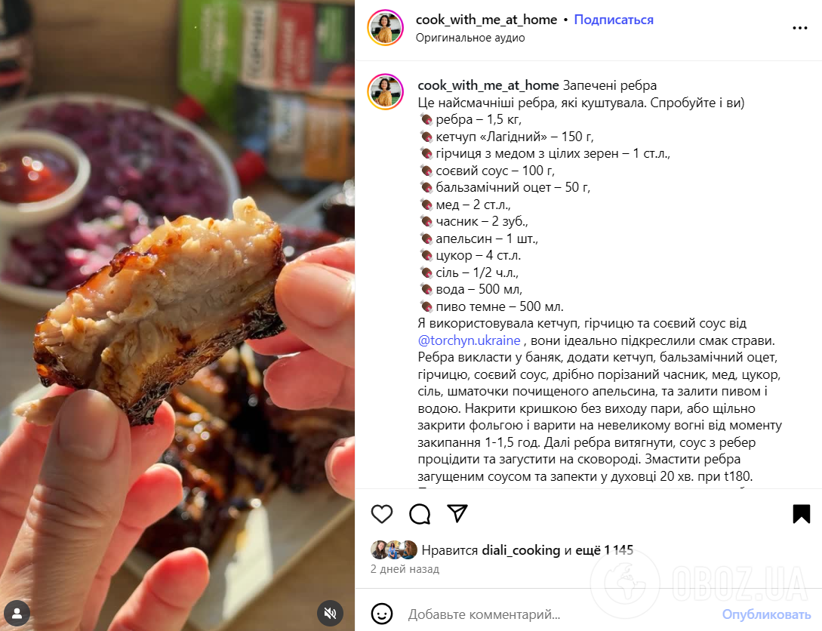This screenshot has width=822, height=631.
Task: Click the Опубликовать post button
Action: point(766,614)
